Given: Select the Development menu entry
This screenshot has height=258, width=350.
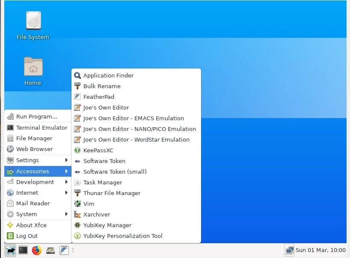Looking at the screenshot, I should point(38,182).
